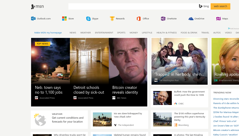239x136 pixels.
Task: Open Bitcoin creator's admission trending link
Action: pyautogui.click(x=226, y=130)
